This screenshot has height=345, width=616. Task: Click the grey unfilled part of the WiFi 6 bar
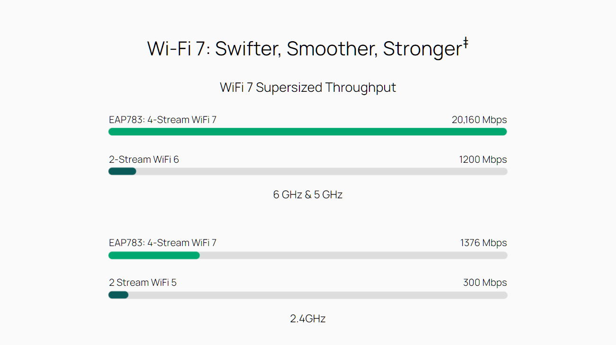click(x=322, y=171)
